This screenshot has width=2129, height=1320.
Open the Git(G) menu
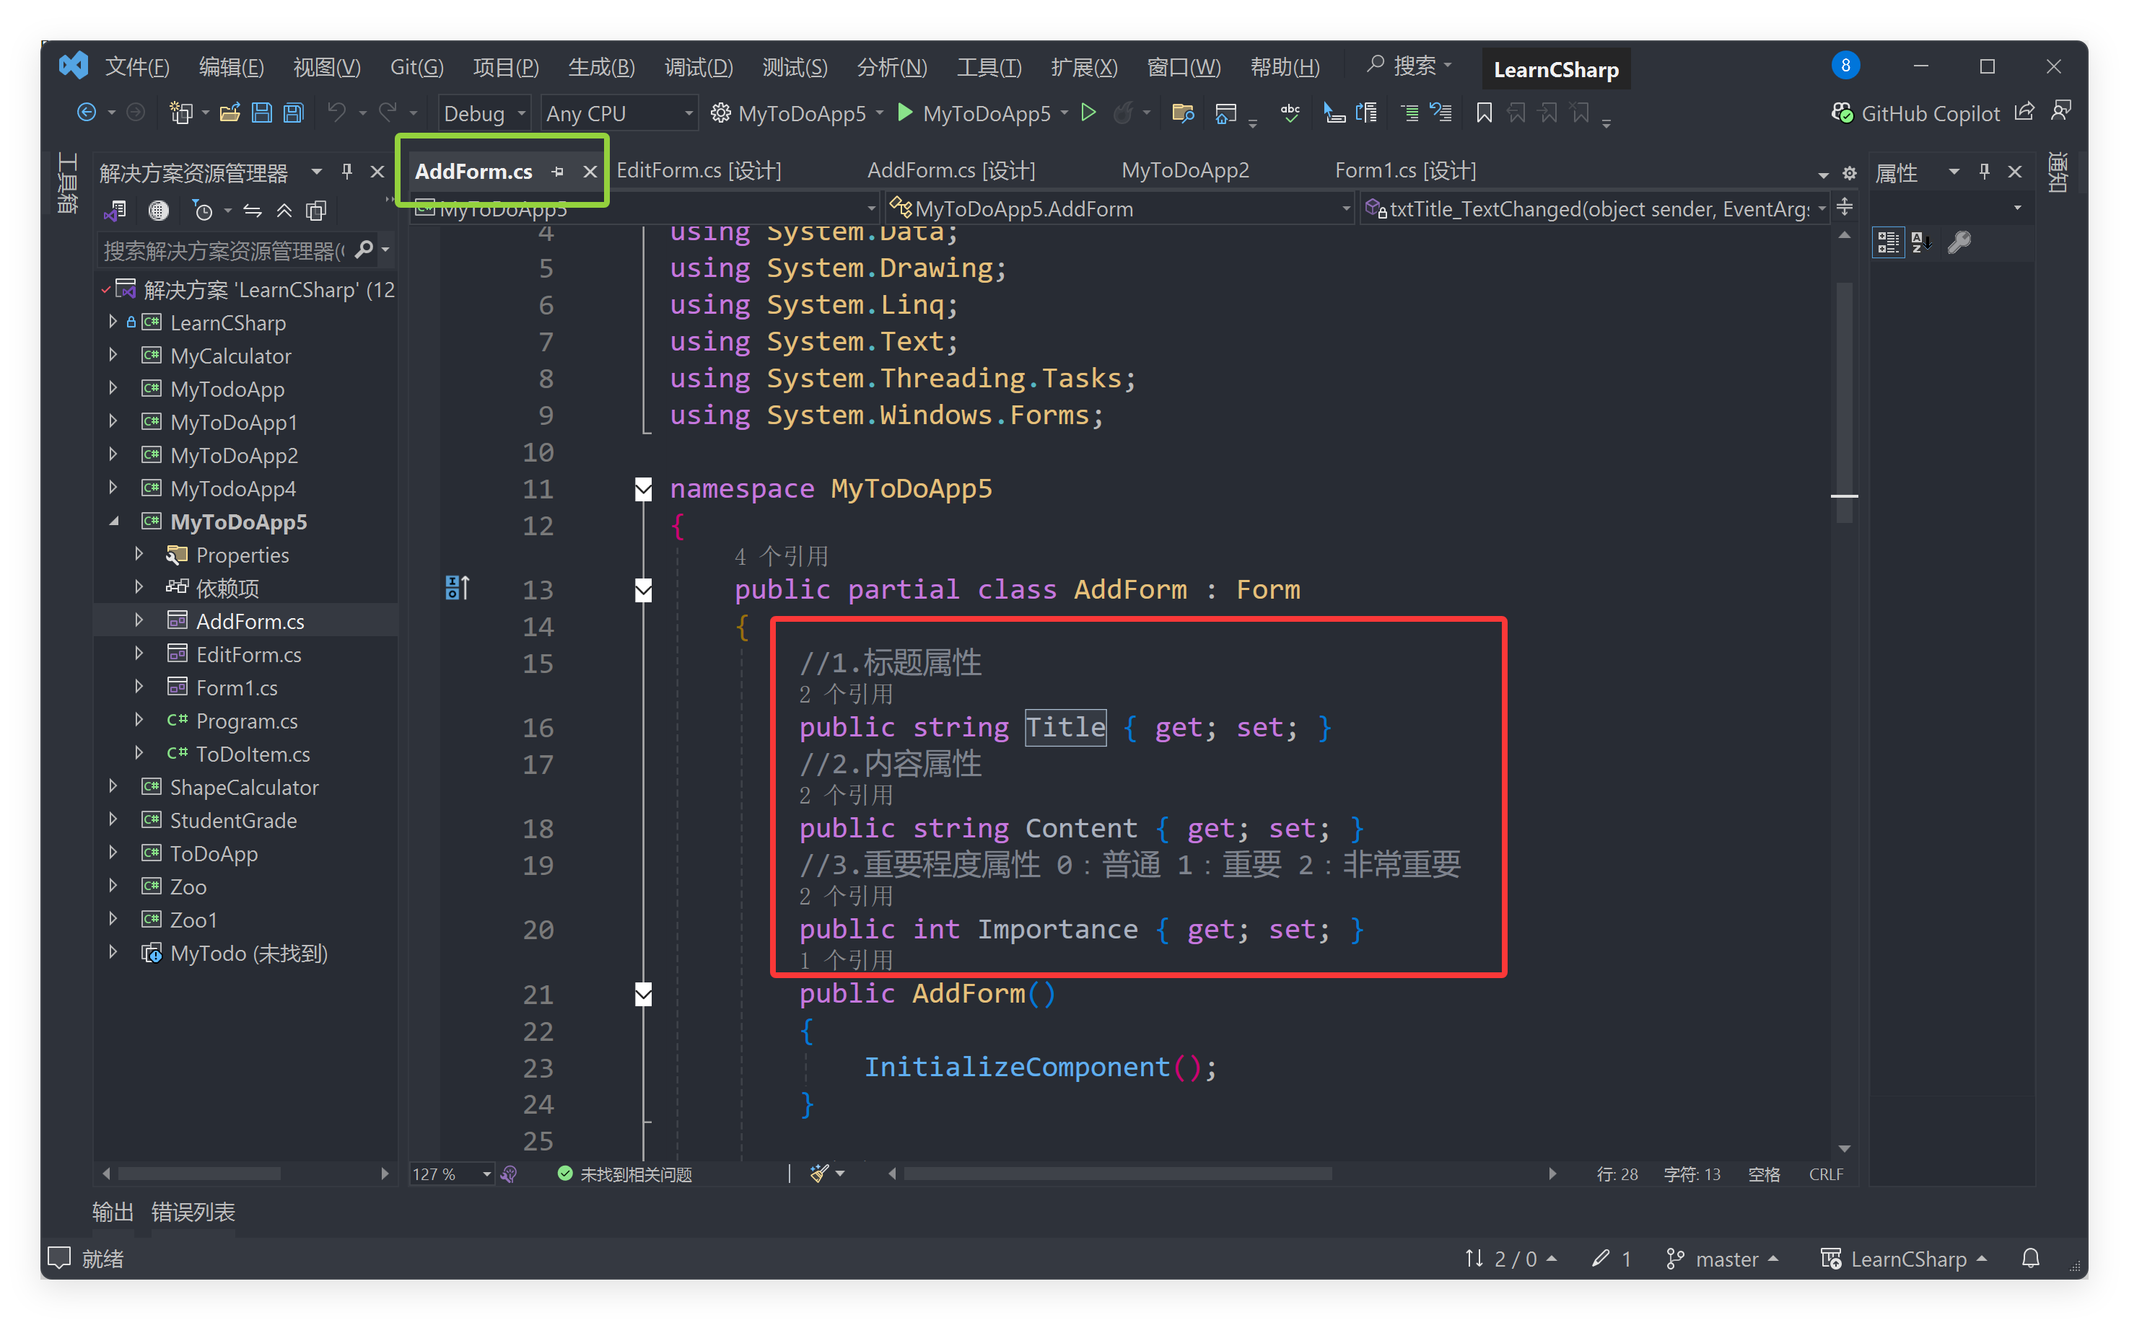point(416,67)
